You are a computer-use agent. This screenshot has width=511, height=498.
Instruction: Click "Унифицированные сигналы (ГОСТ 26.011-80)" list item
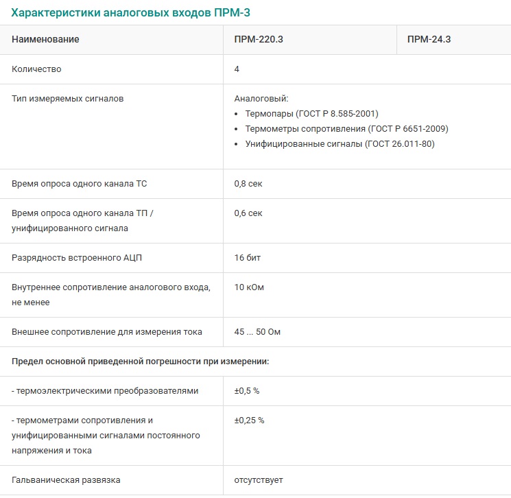tap(340, 144)
